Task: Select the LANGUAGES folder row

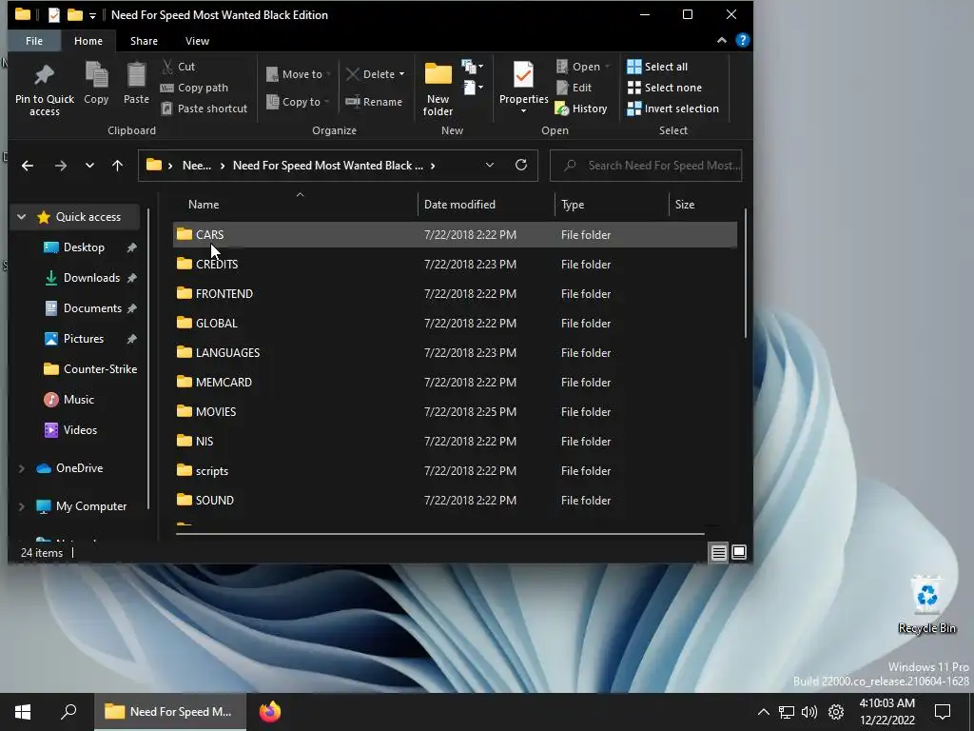Action: pos(456,352)
